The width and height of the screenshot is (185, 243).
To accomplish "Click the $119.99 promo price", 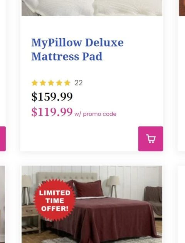I will (x=52, y=112).
